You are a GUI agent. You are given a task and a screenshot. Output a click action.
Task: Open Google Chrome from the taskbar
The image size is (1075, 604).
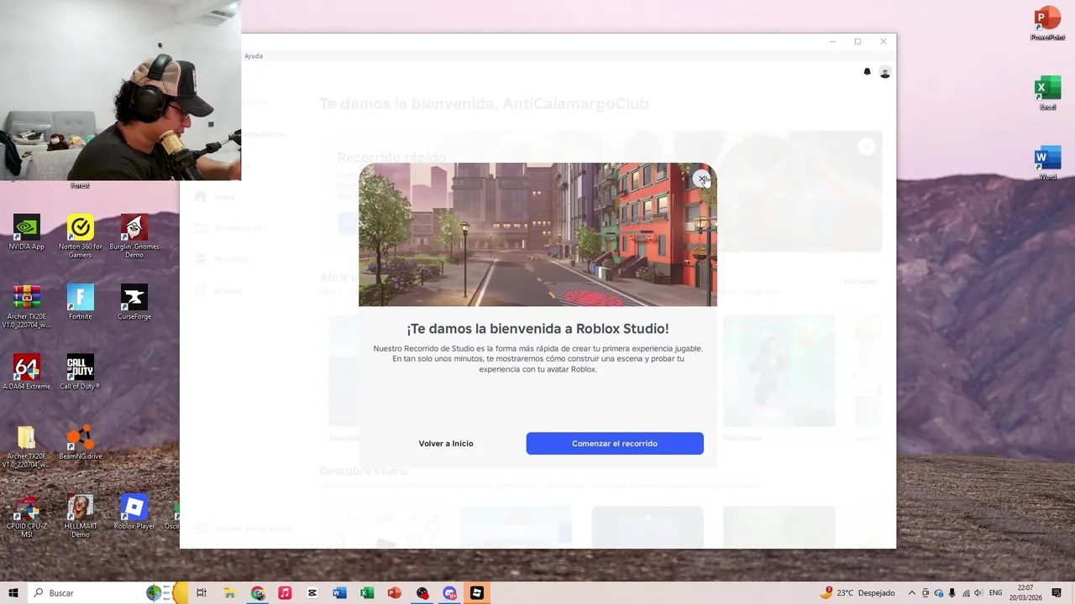257,593
